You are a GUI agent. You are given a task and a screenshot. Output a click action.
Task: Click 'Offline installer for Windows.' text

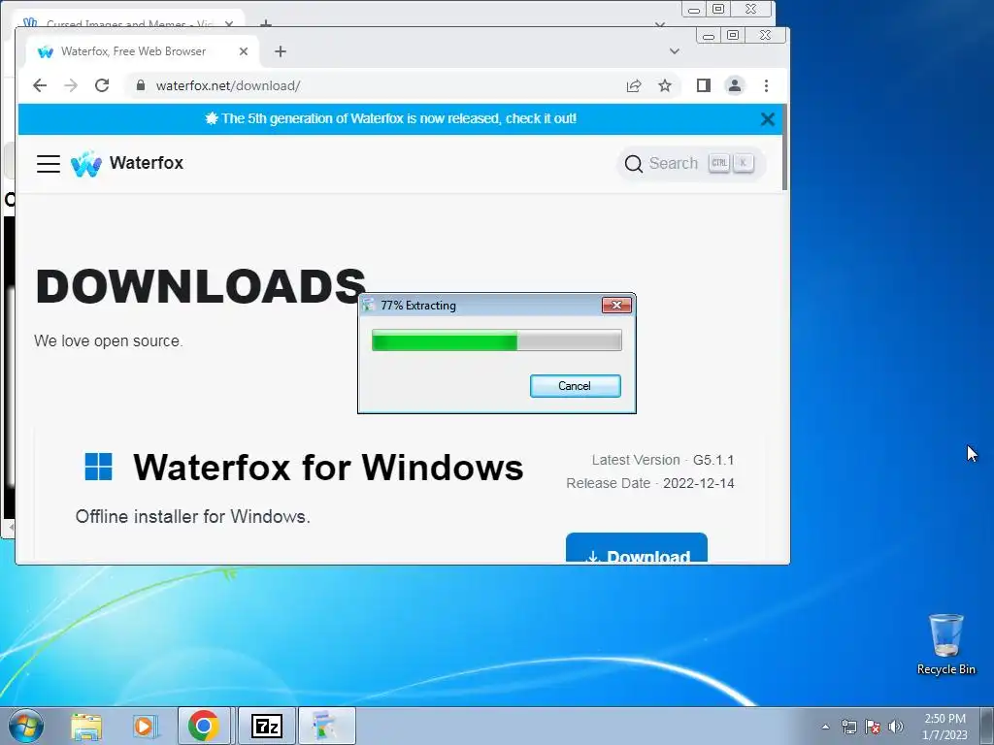193,516
